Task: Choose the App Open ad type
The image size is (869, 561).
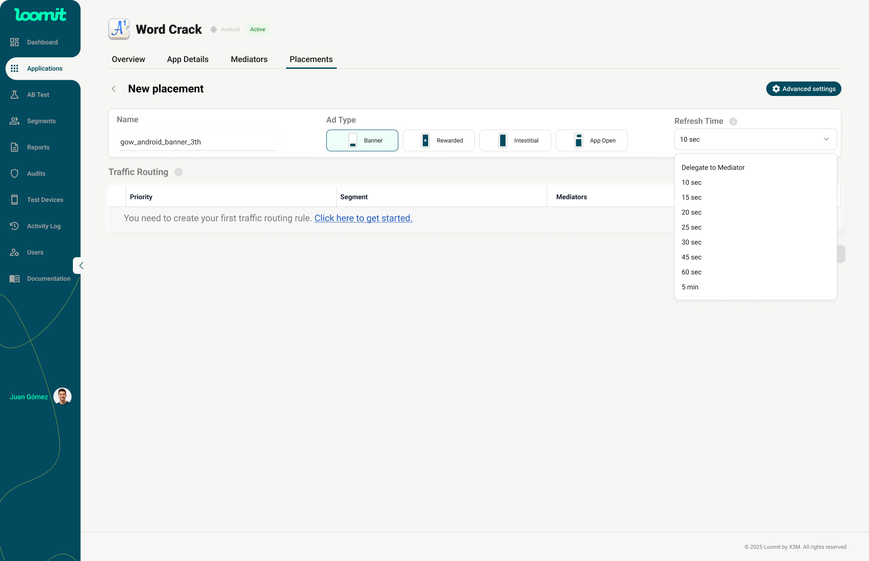Action: 592,140
